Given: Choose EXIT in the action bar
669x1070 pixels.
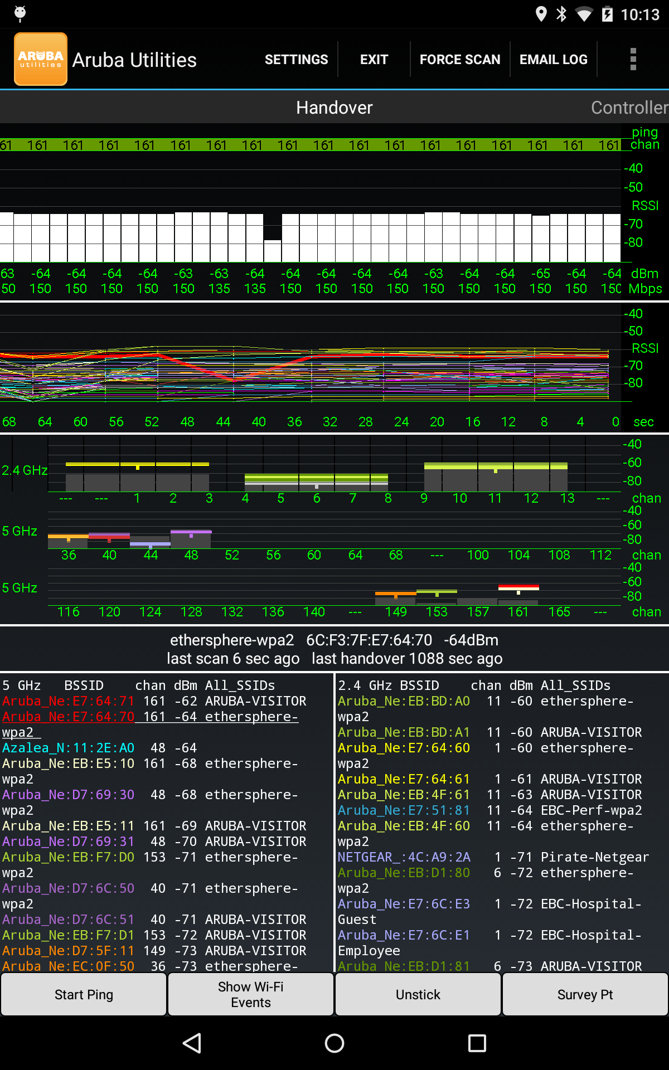Looking at the screenshot, I should point(374,59).
